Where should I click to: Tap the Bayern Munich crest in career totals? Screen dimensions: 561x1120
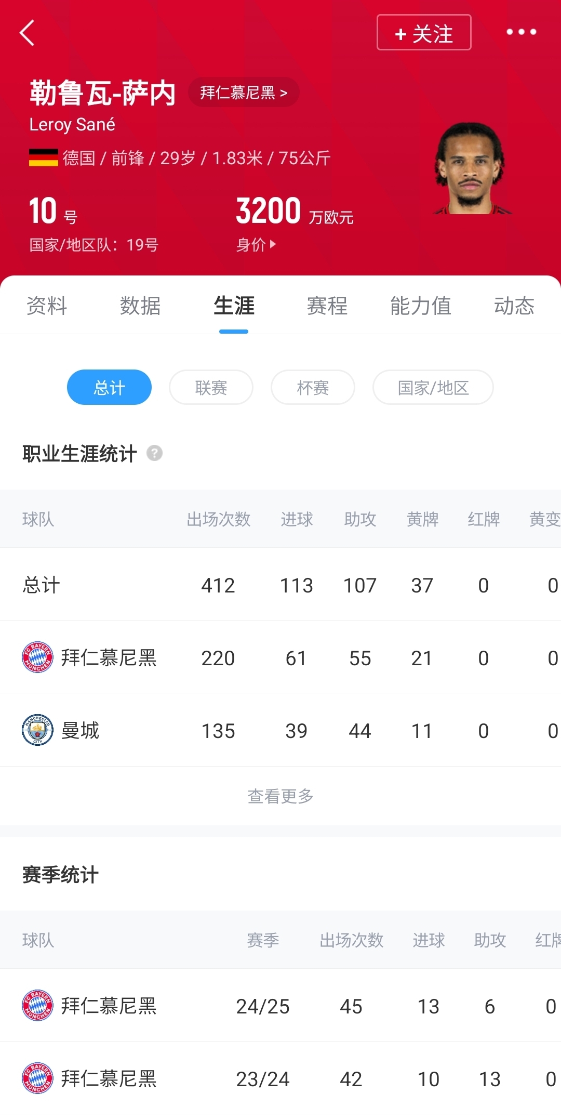[x=37, y=657]
